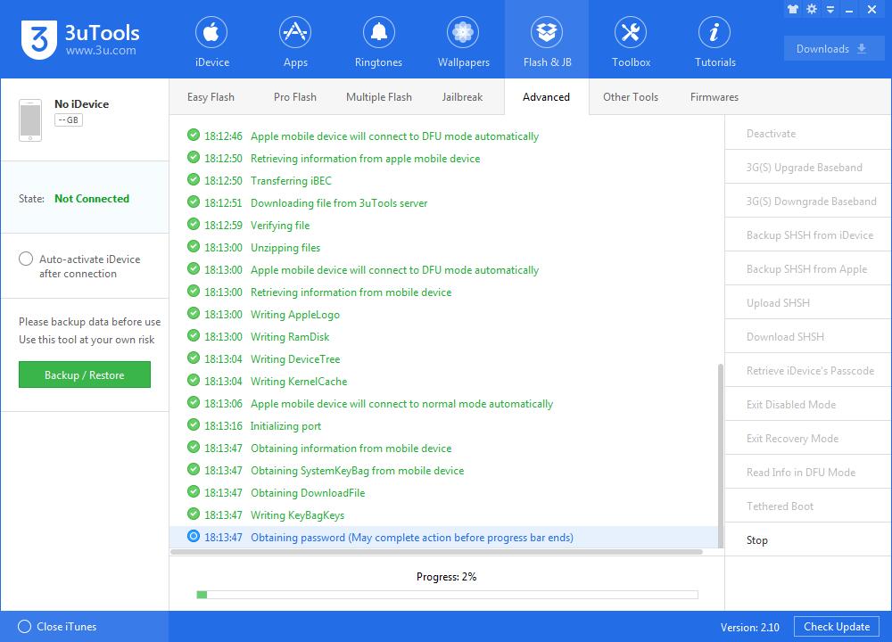Click the green check beside Writing AppleLogo
Screen dimensions: 892x642
click(x=194, y=313)
